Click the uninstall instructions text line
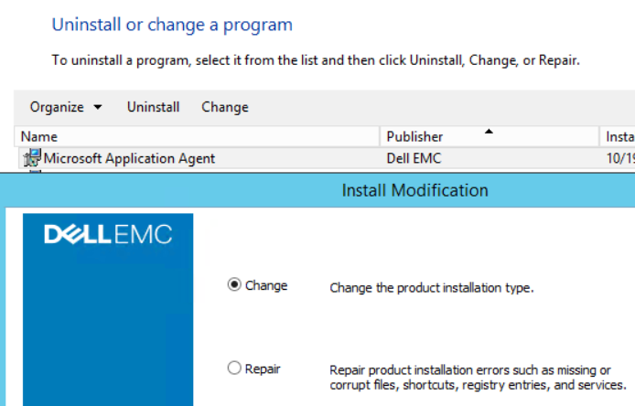The width and height of the screenshot is (635, 406). point(316,61)
